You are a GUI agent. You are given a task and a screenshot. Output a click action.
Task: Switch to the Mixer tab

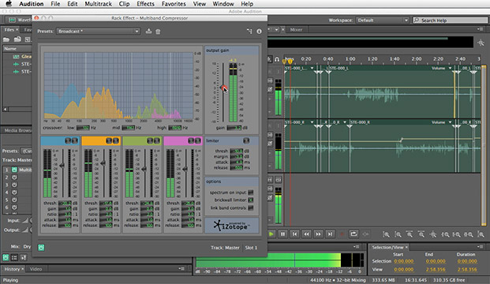point(296,30)
